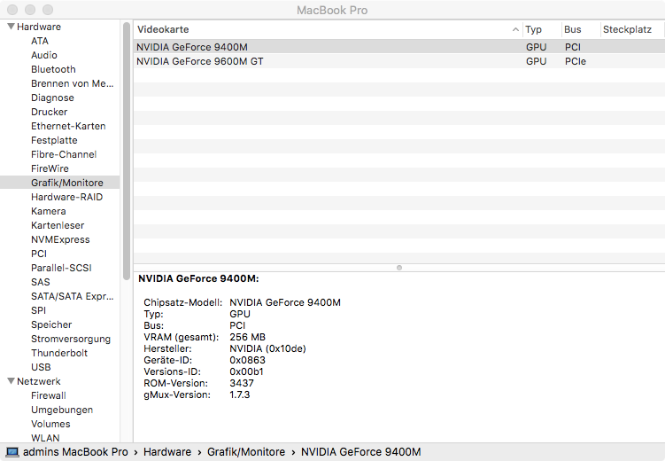This screenshot has height=461, width=665.
Task: Select Drucker in the sidebar
Action: pyautogui.click(x=50, y=112)
